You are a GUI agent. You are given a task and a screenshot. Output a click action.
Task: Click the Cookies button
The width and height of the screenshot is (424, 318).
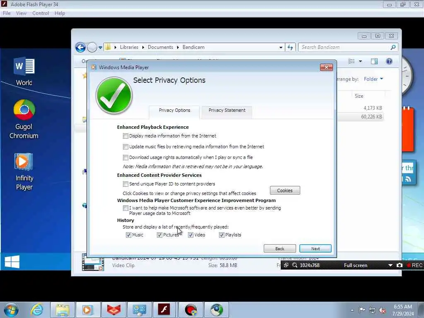point(285,190)
